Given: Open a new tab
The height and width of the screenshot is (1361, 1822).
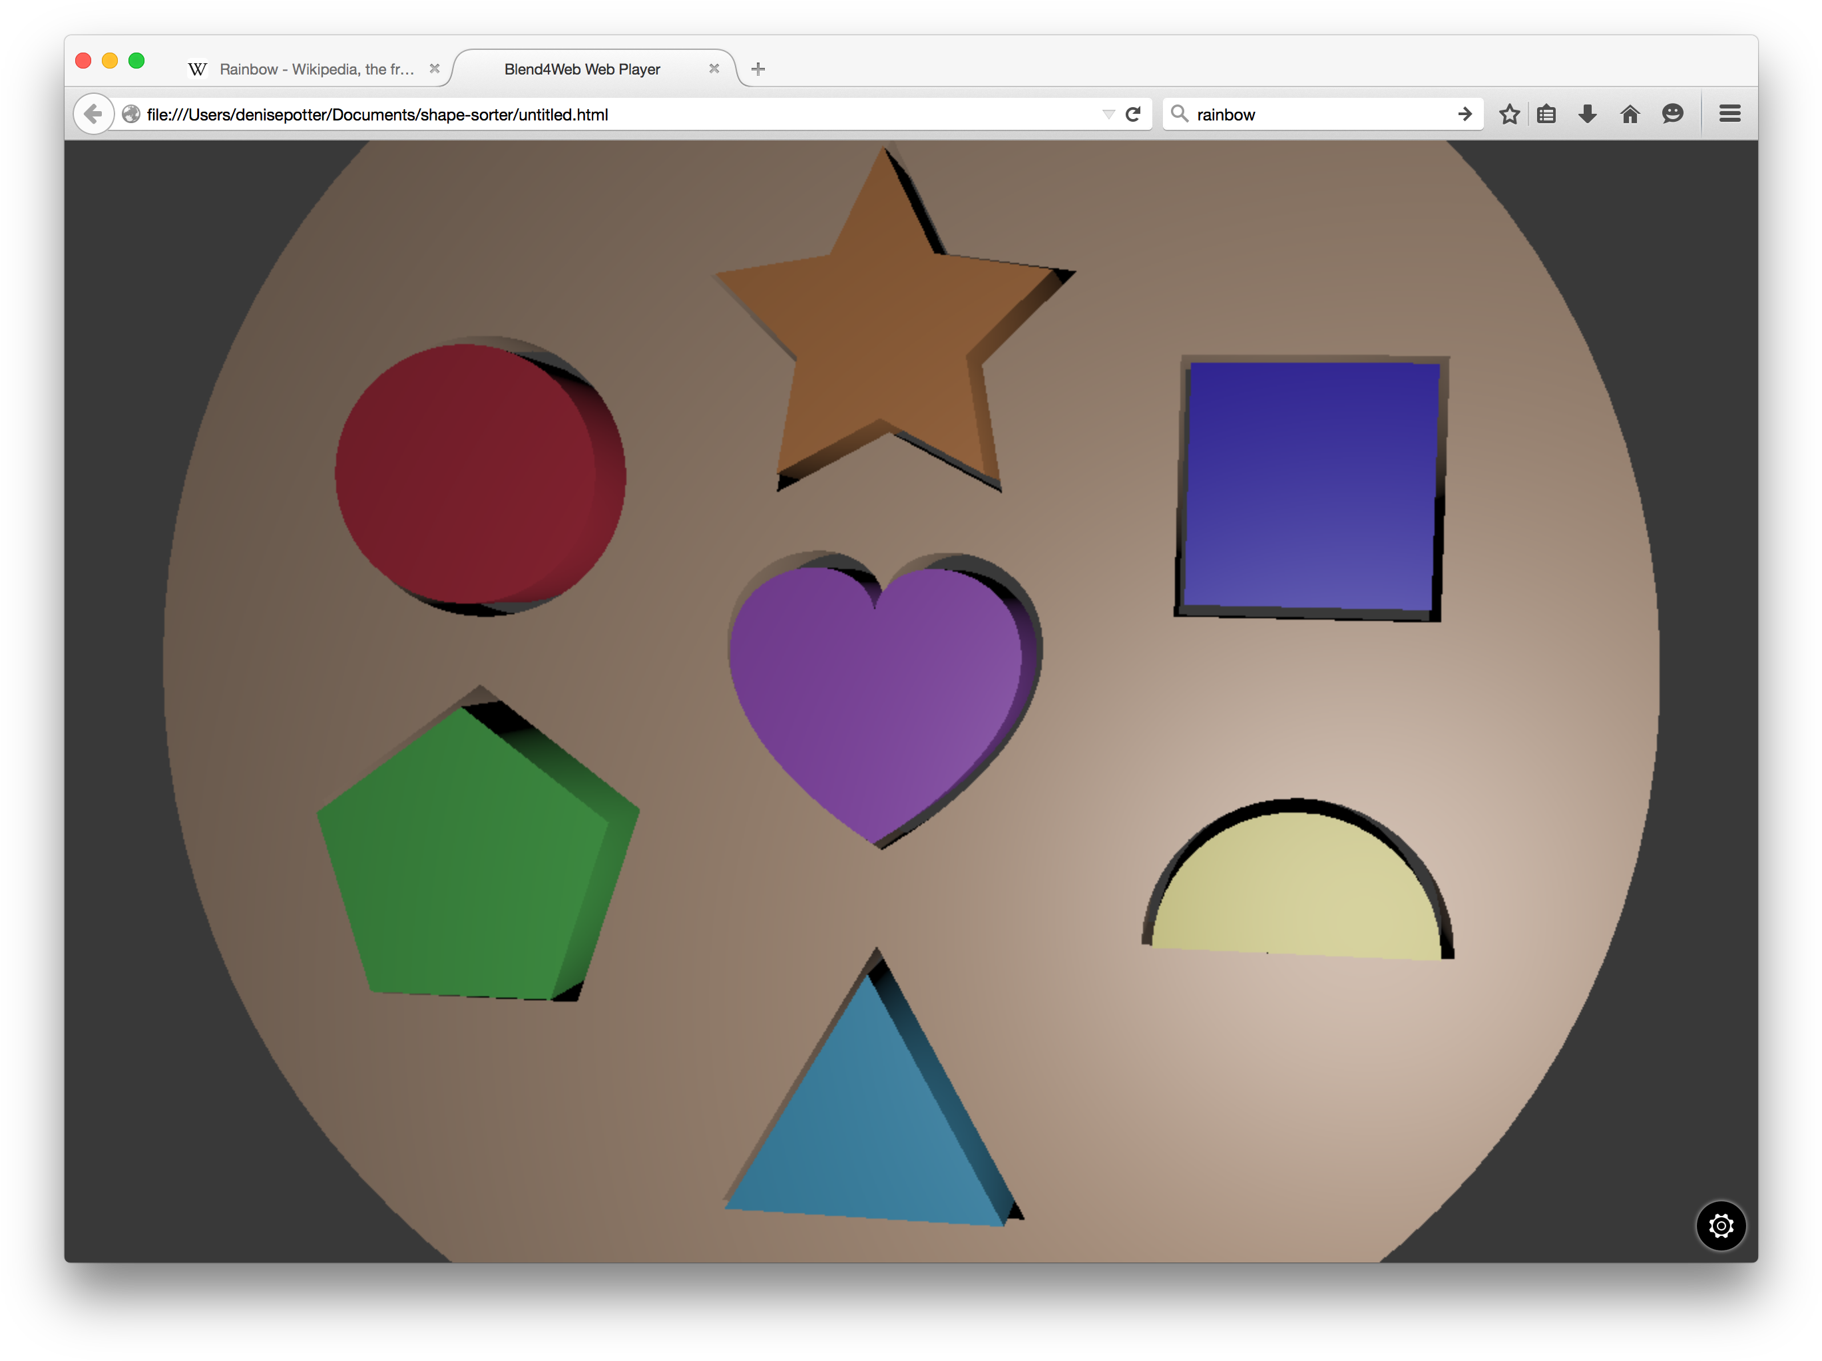Looking at the screenshot, I should tap(758, 69).
